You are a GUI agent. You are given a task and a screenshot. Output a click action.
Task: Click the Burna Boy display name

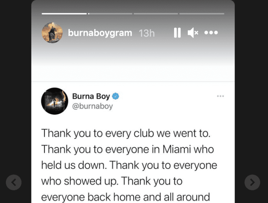[x=91, y=96]
